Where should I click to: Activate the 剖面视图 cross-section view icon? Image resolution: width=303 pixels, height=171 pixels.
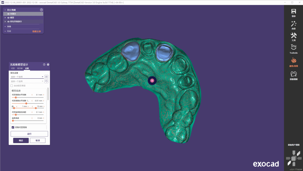(x=293, y=74)
